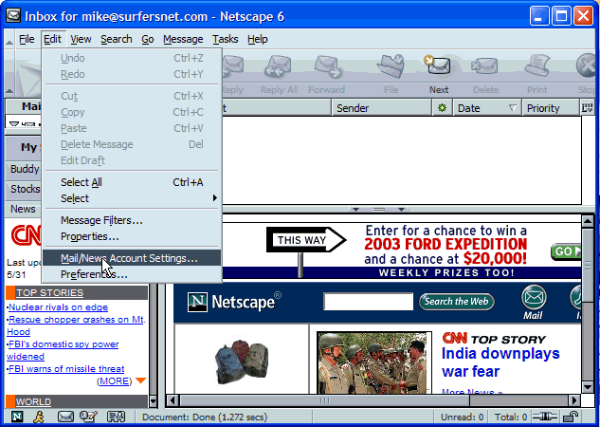Click the security lock icon in status bar
This screenshot has width=600, height=427.
571,417
